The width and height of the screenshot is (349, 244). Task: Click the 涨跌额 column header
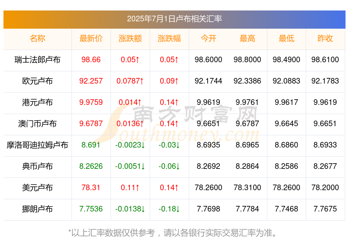coord(130,38)
